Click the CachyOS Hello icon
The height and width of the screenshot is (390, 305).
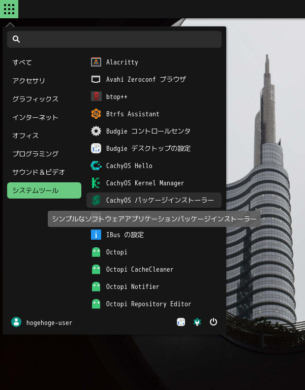96,166
